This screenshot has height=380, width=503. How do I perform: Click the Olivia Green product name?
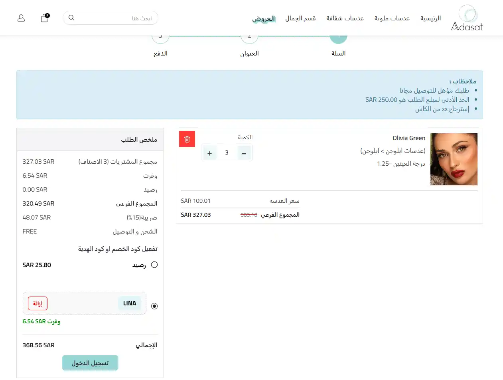click(x=409, y=138)
